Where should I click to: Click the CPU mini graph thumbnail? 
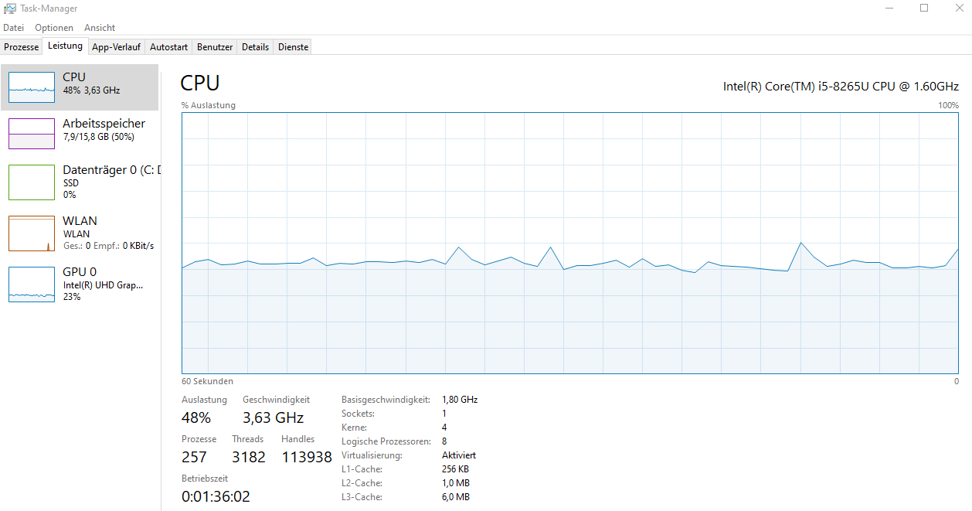tap(32, 87)
